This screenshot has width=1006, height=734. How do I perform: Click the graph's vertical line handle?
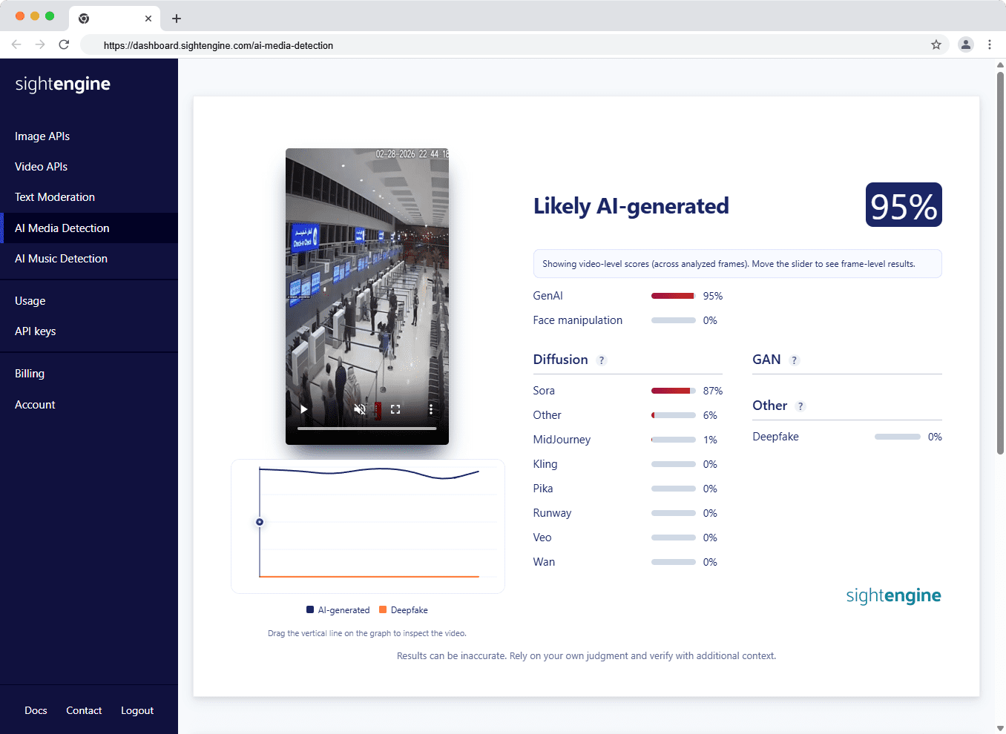coord(260,522)
